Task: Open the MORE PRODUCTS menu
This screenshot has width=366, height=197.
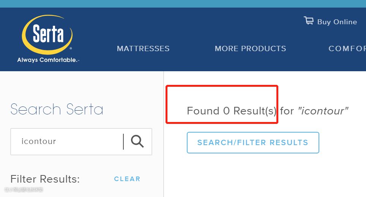Action: tap(250, 49)
